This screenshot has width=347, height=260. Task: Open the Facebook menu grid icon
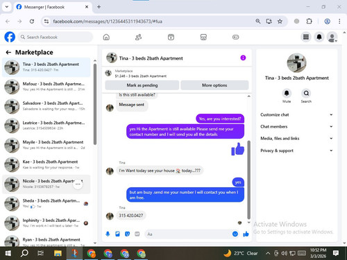[x=306, y=37]
